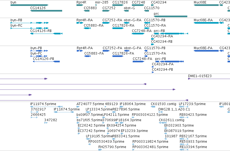Screen dimensions: 230x151
Task: Click the RE60423.5prime EST
Action: point(184,117)
